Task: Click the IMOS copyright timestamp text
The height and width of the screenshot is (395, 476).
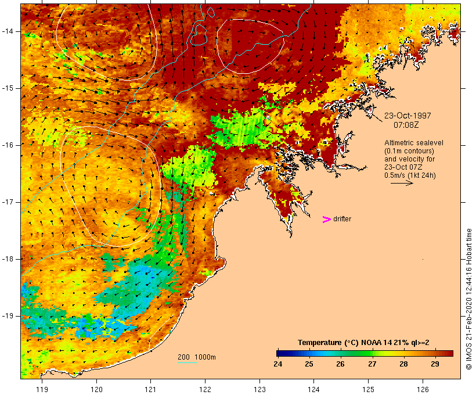Action: pos(468,299)
